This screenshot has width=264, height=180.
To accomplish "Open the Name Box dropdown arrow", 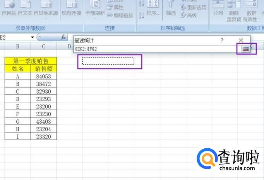I will 33,37.
